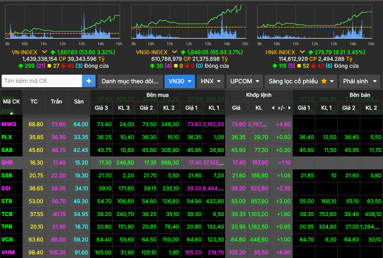Click the Trần column header
The width and height of the screenshot is (383, 258).
[x=57, y=101]
